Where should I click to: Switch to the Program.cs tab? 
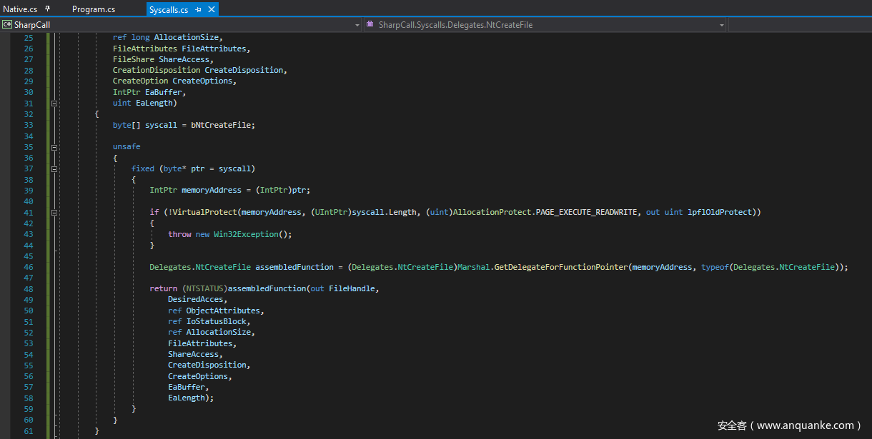[x=93, y=9]
